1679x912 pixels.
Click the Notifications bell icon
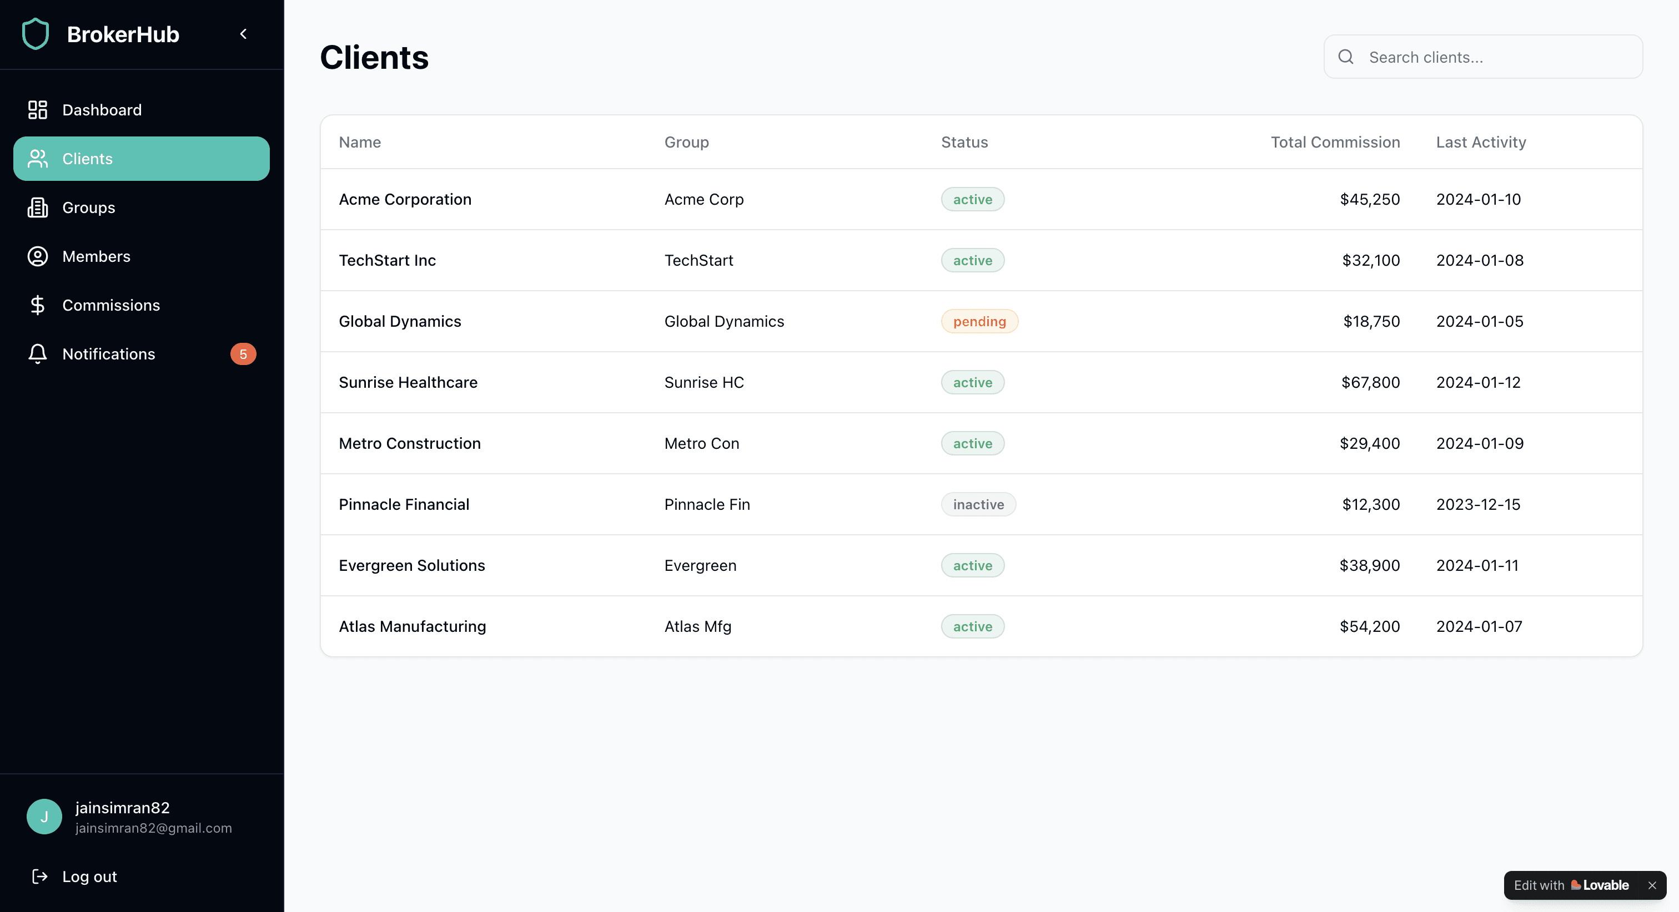pos(38,354)
